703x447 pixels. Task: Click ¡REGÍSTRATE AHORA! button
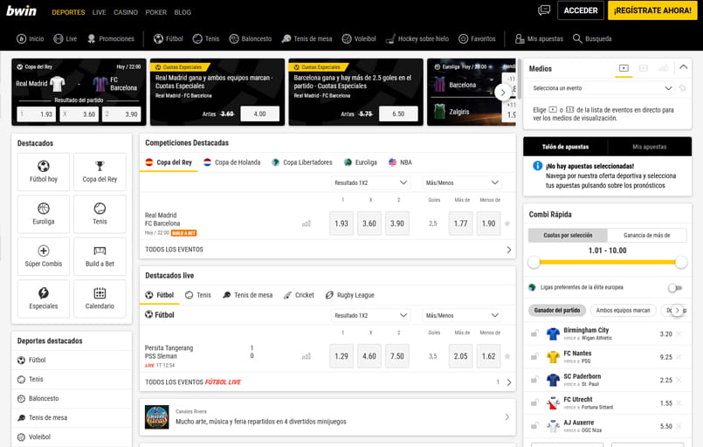point(652,10)
